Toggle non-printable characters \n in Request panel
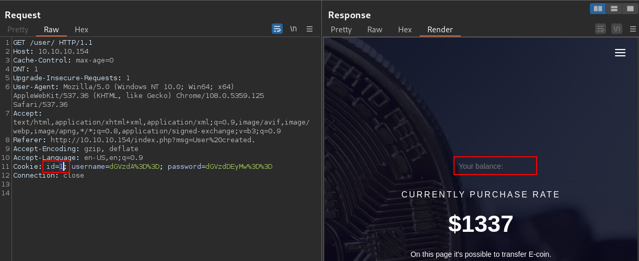This screenshot has height=261, width=639. pyautogui.click(x=294, y=29)
